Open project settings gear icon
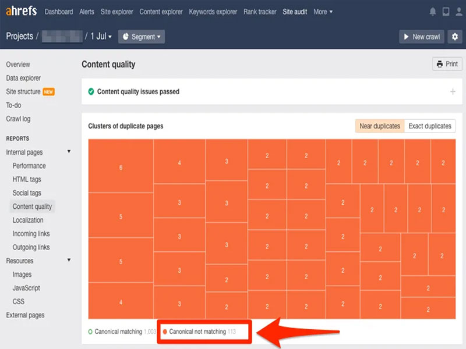 (455, 37)
